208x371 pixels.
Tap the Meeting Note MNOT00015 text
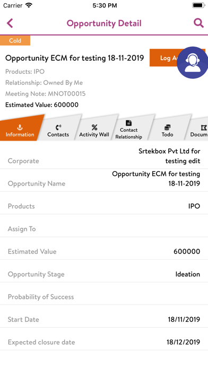[x=46, y=94]
